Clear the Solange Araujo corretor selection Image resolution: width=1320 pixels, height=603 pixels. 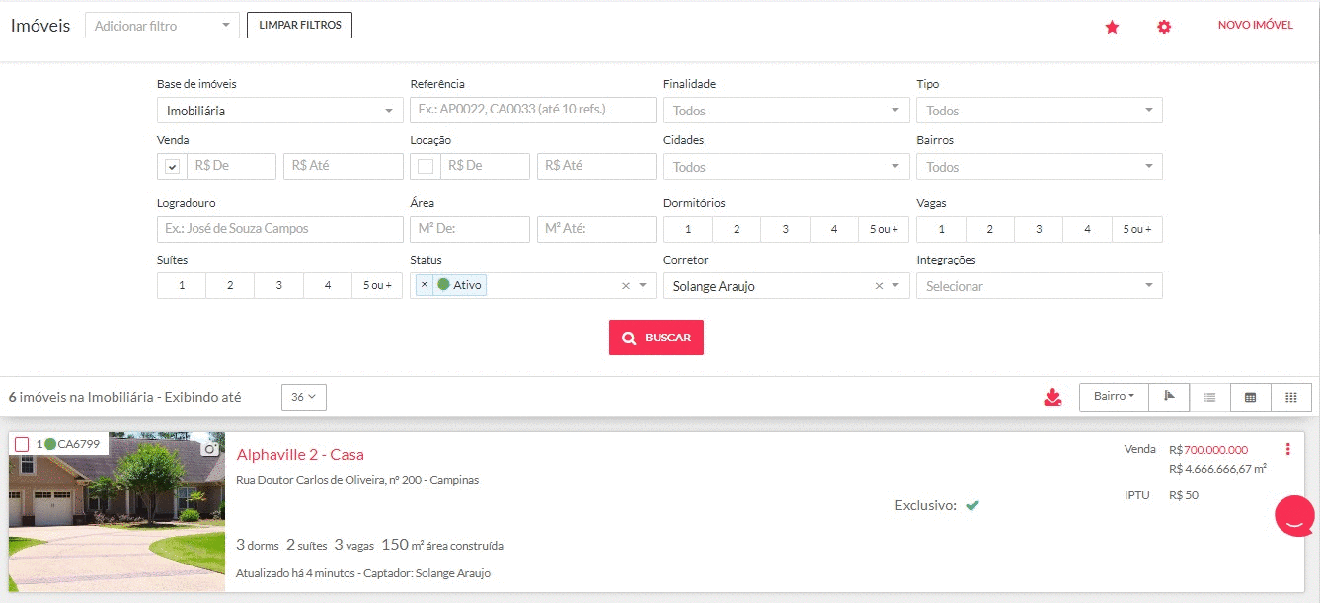(879, 286)
